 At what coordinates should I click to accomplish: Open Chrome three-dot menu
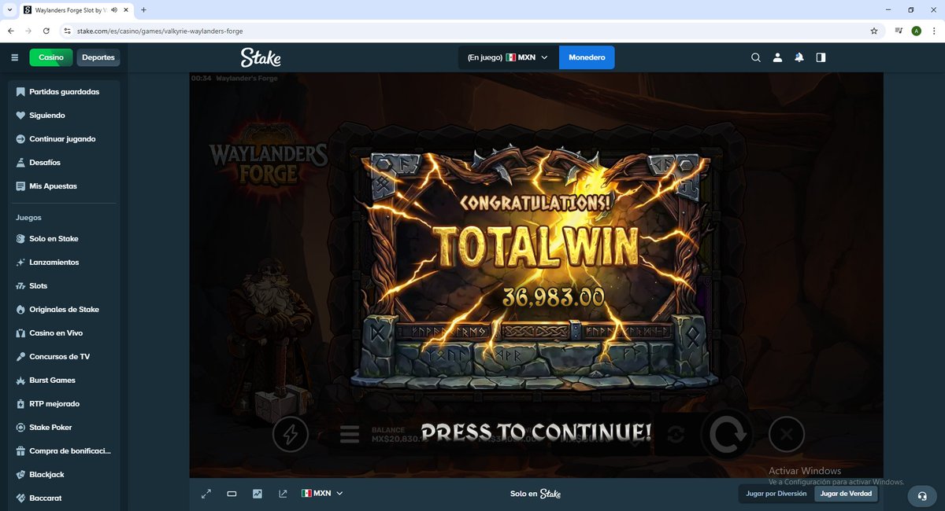(x=933, y=31)
